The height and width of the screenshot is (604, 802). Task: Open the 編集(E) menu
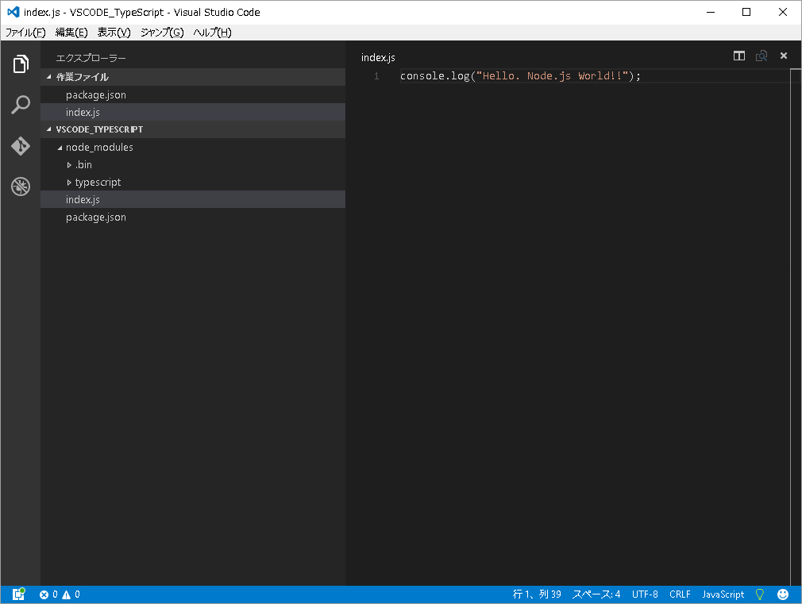[71, 33]
